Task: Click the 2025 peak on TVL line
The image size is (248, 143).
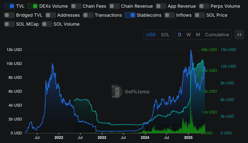Action: 191,50
